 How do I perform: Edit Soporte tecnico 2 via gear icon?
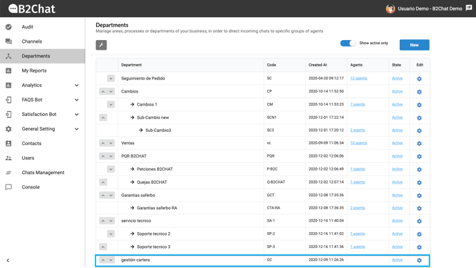pos(419,234)
